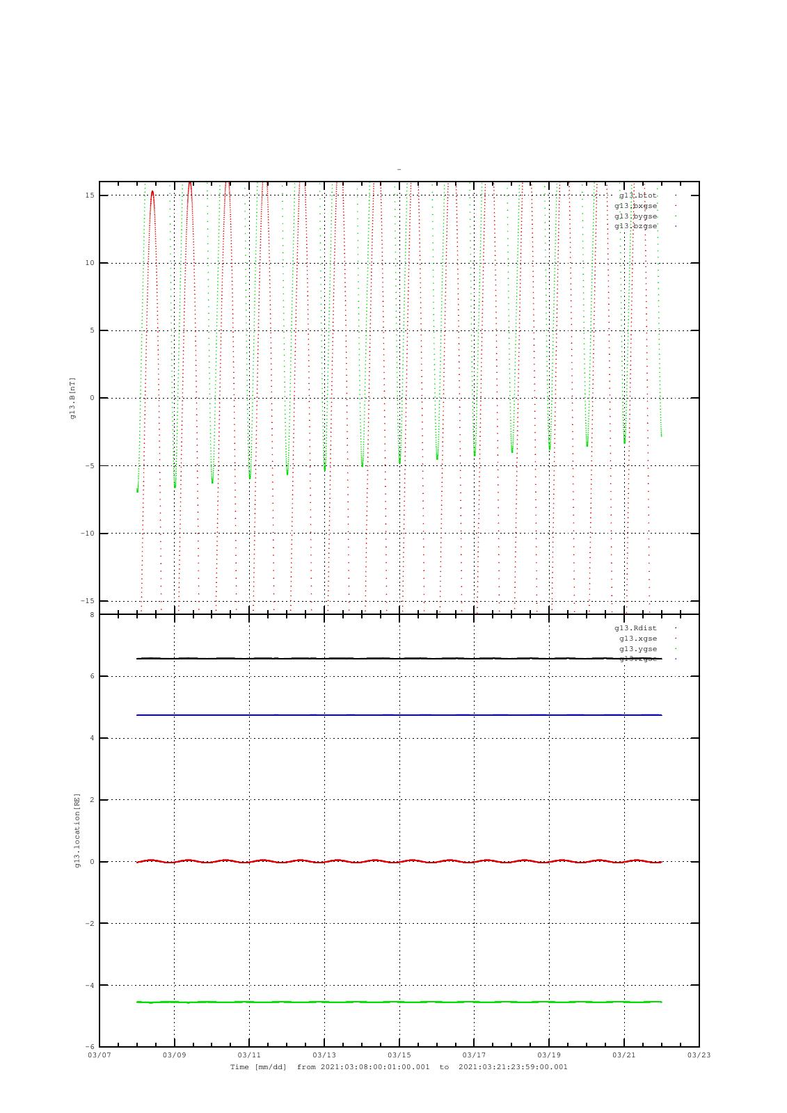Click the g13.Rdist legend entry
This screenshot has height=1113, width=787.
635,628
